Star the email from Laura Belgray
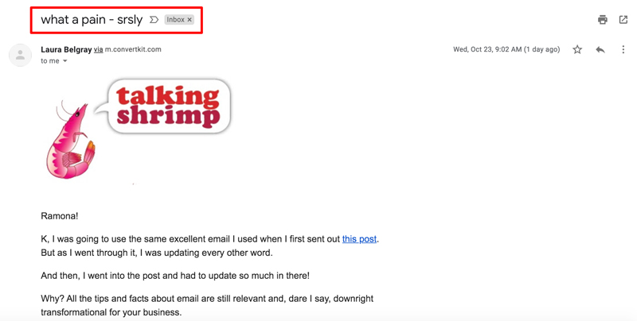This screenshot has height=321, width=637. coord(577,49)
